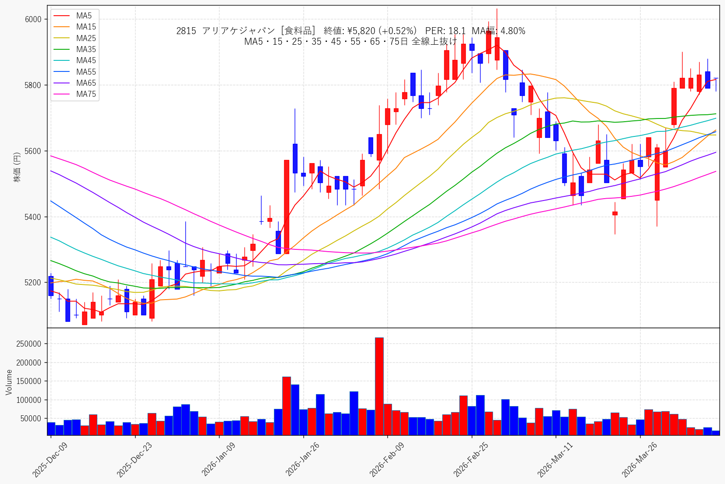Viewport: 725px width, 484px height.
Task: Click the 5800 price axis tick label
Action: click(33, 85)
